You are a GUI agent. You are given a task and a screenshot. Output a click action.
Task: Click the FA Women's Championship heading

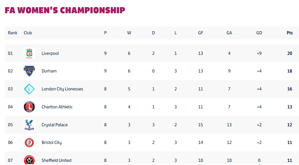[x=65, y=10]
